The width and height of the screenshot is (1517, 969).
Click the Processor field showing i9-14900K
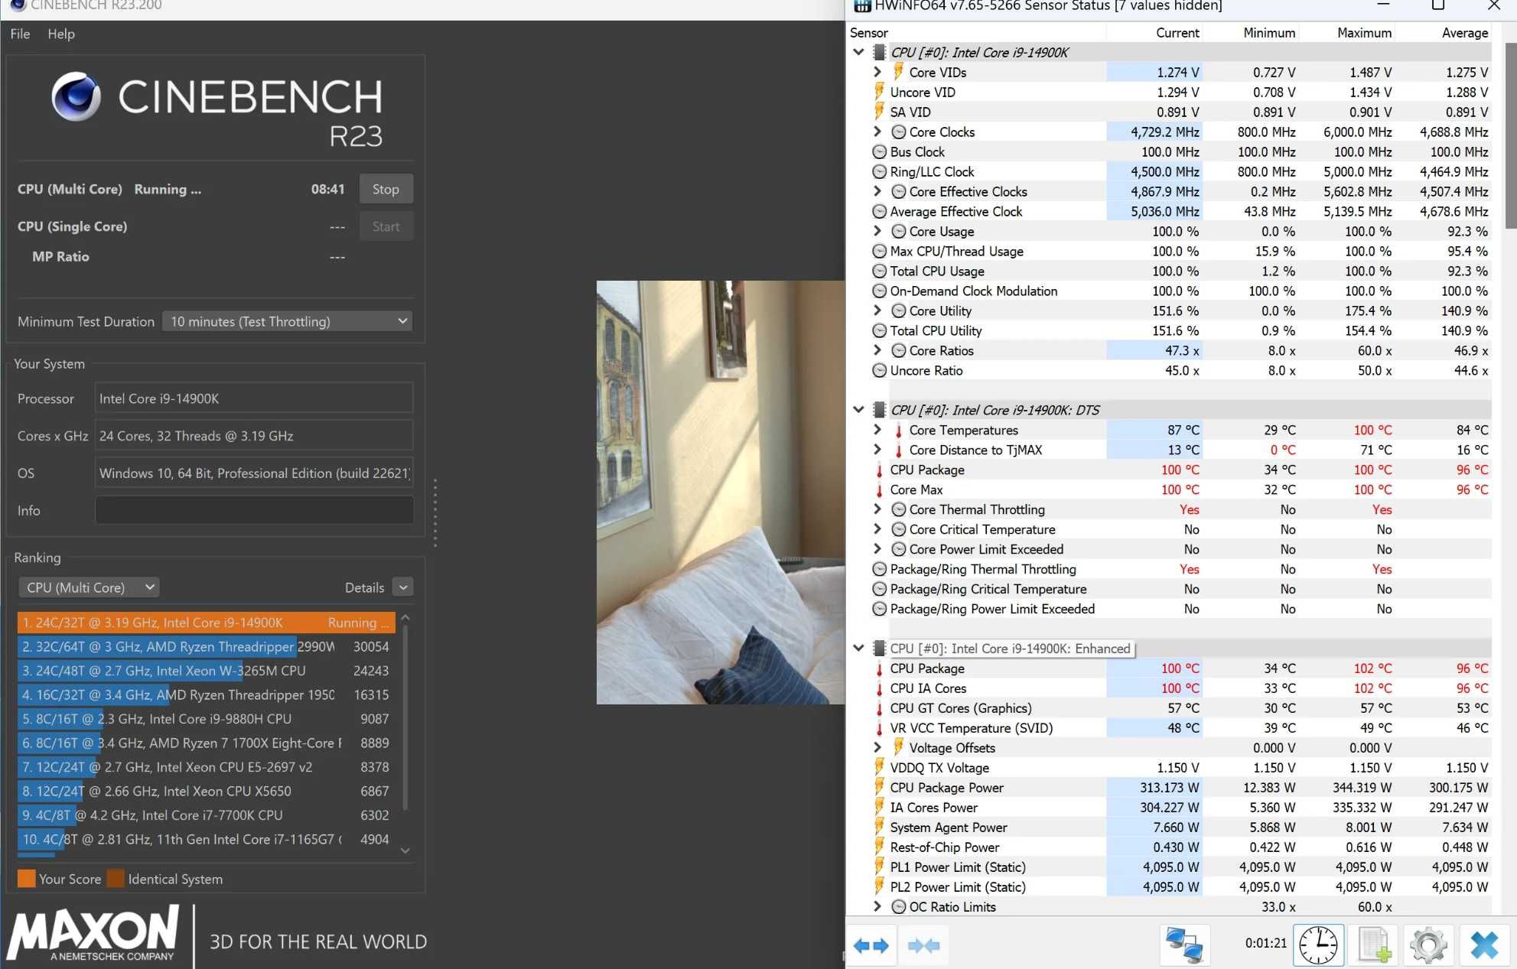254,398
